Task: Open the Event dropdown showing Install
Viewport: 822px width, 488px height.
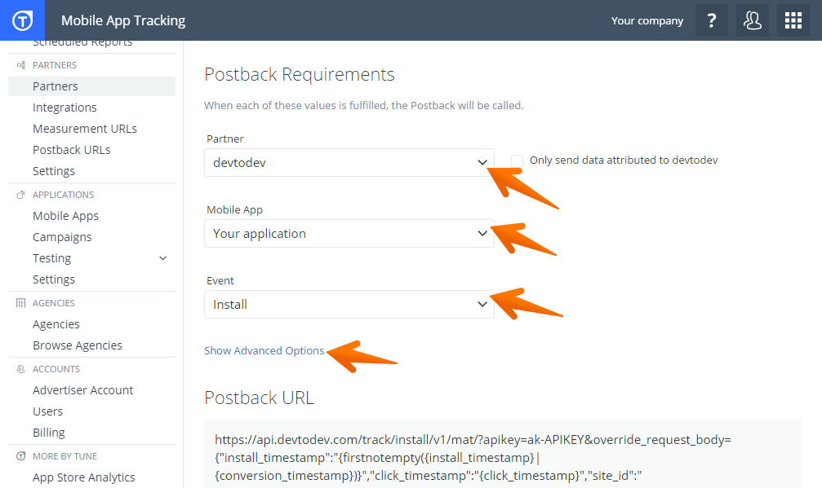Action: coord(349,305)
